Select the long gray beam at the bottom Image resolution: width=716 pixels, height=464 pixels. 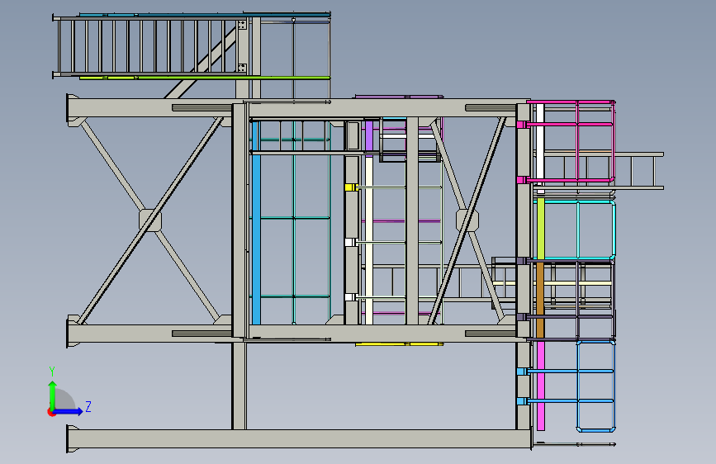(x=300, y=439)
